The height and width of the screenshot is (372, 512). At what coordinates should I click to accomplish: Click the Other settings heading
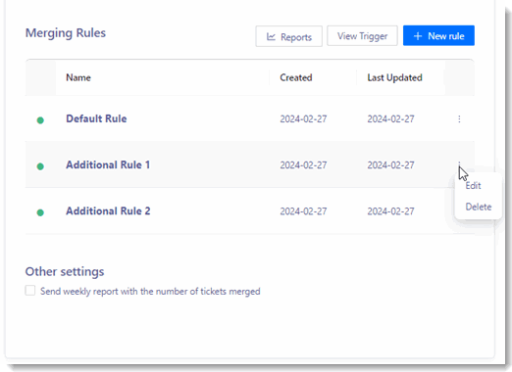point(65,271)
